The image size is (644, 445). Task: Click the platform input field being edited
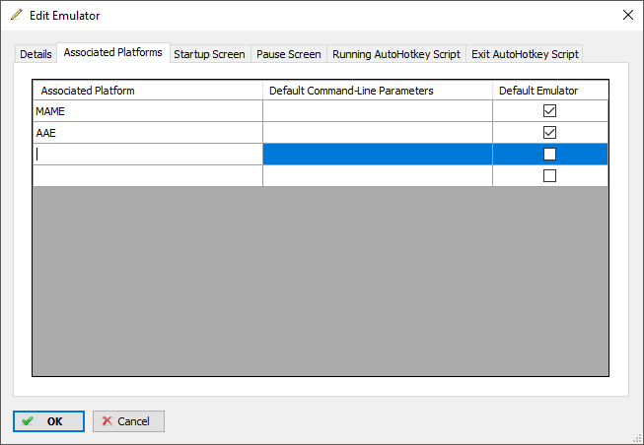148,155
